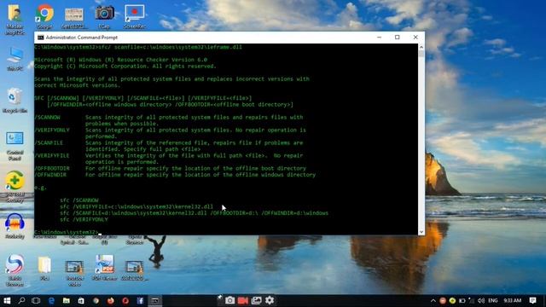Open Microsoft Store from the taskbar

coord(81,300)
